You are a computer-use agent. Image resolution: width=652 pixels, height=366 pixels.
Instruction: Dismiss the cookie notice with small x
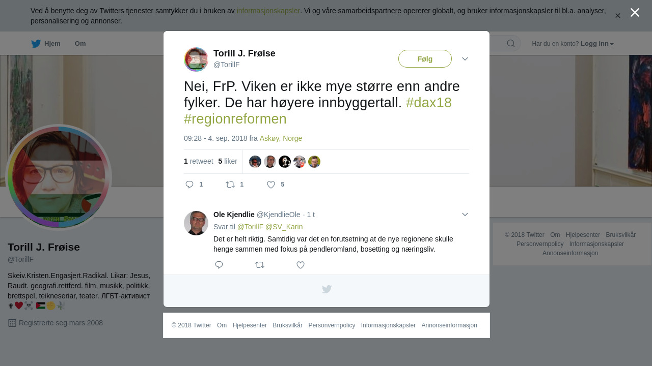[x=617, y=16]
